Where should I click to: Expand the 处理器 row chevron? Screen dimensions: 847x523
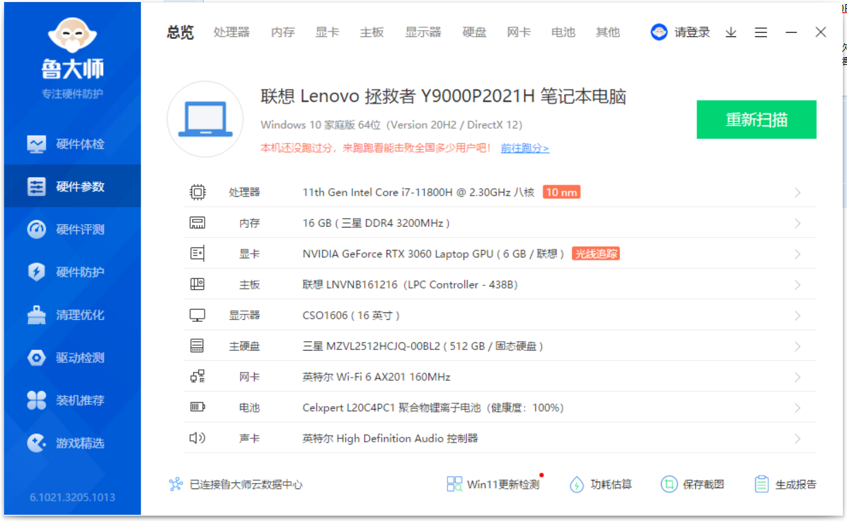[x=798, y=193]
